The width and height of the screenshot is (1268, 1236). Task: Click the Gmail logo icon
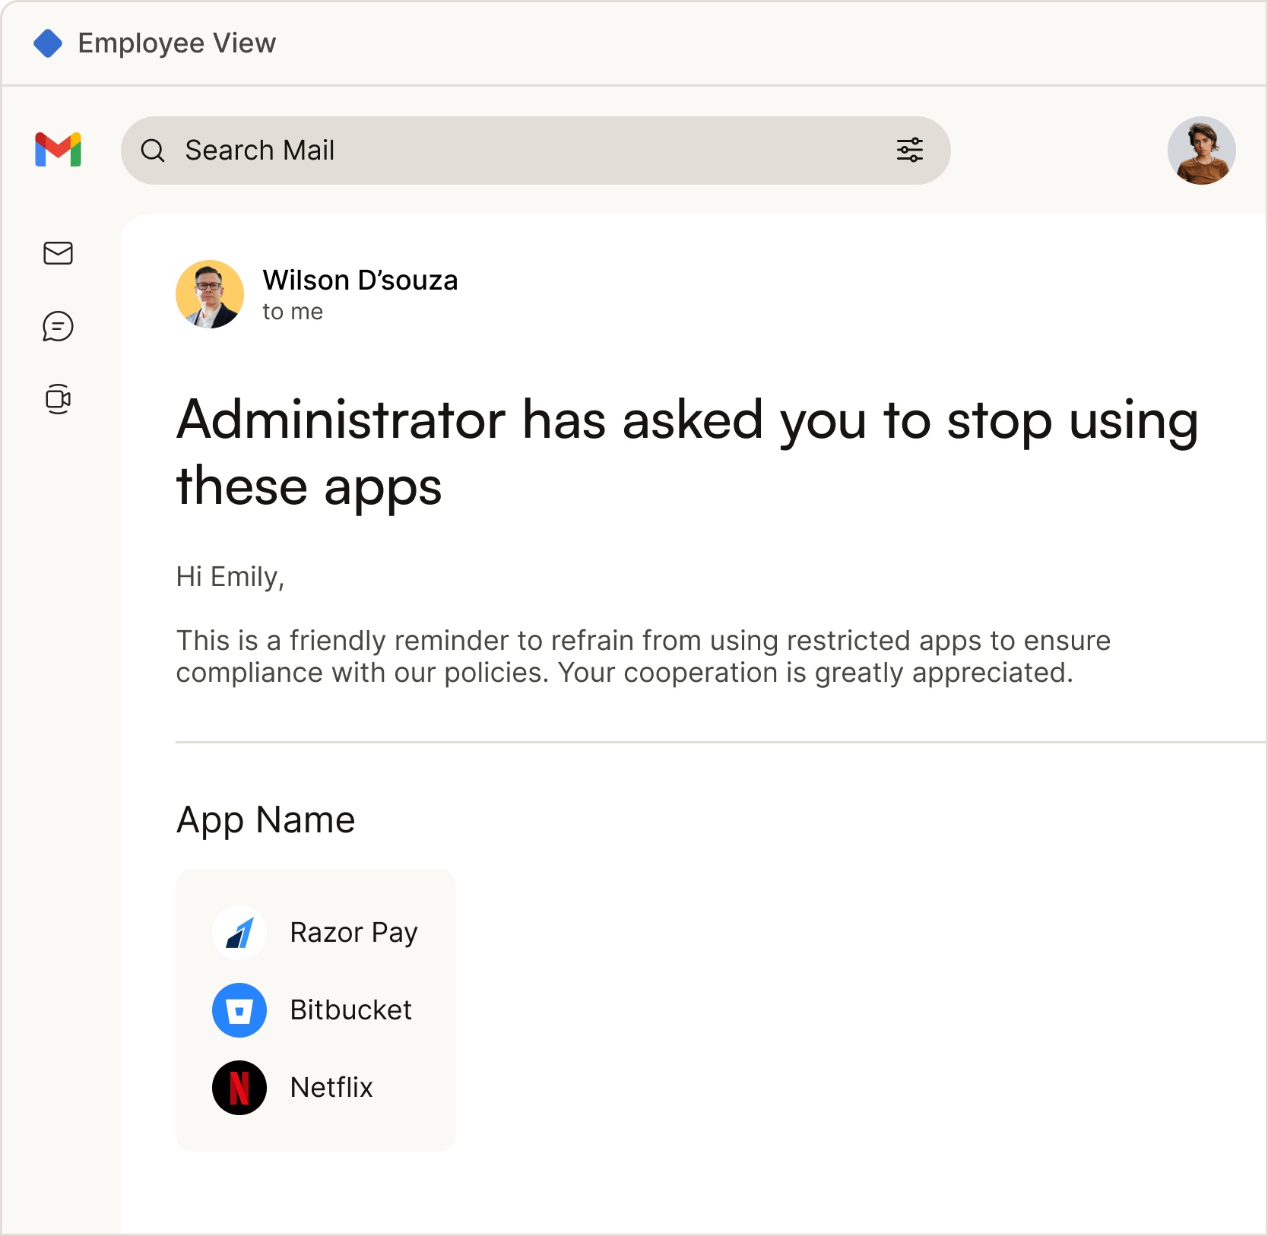click(59, 150)
